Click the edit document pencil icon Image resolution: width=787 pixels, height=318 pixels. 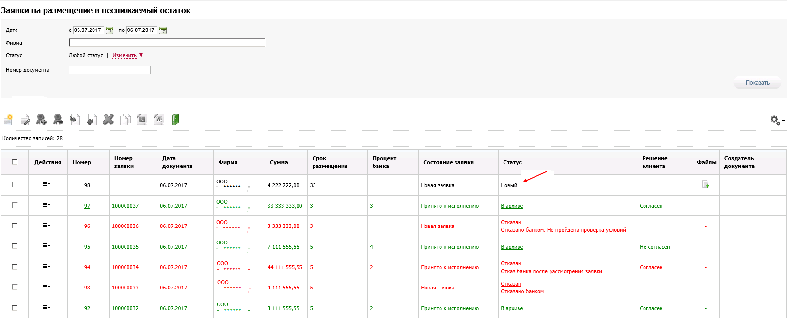point(24,119)
